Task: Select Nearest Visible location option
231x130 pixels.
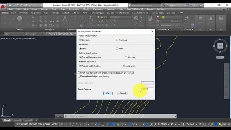Action: [80, 66]
